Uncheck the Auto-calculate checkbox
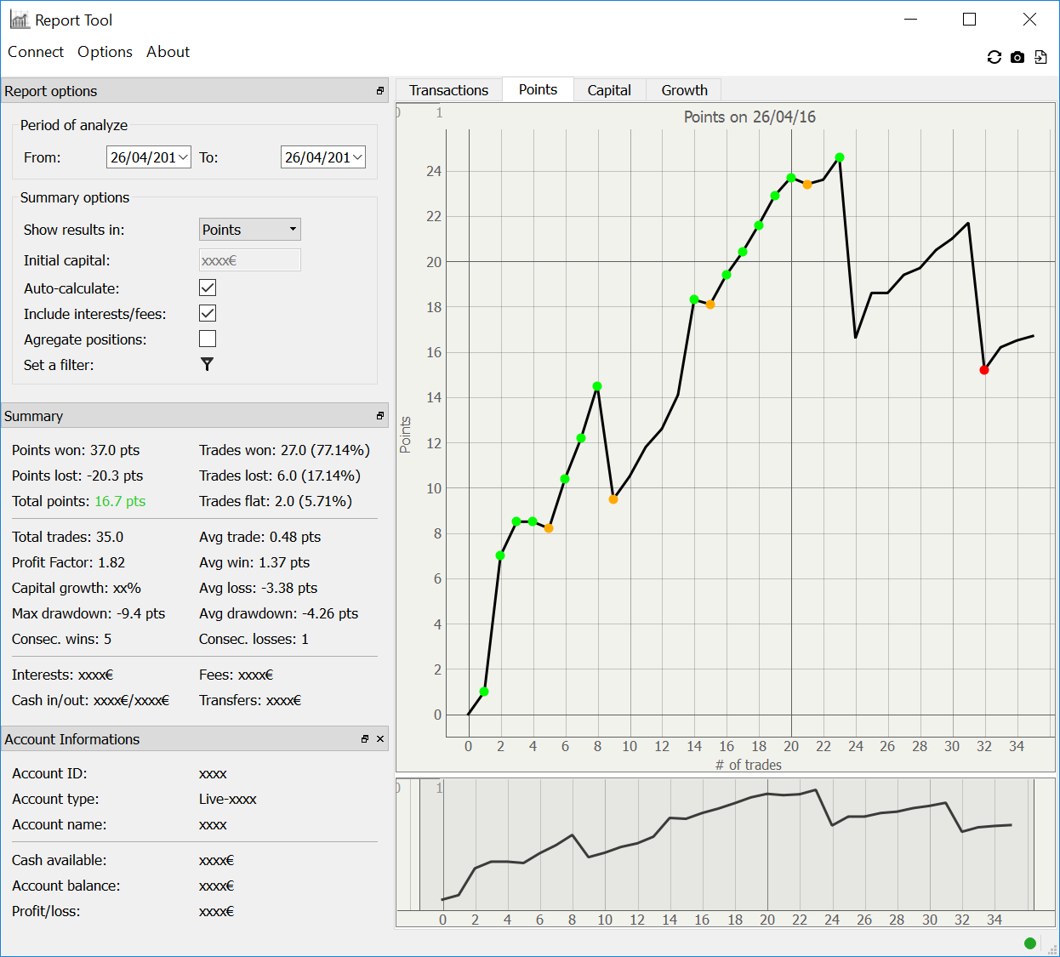The image size is (1060, 957). point(208,288)
